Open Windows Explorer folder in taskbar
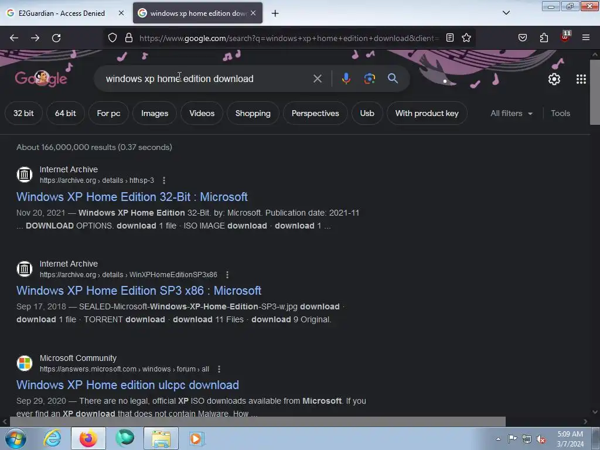This screenshot has height=450, width=600. pyautogui.click(x=161, y=438)
